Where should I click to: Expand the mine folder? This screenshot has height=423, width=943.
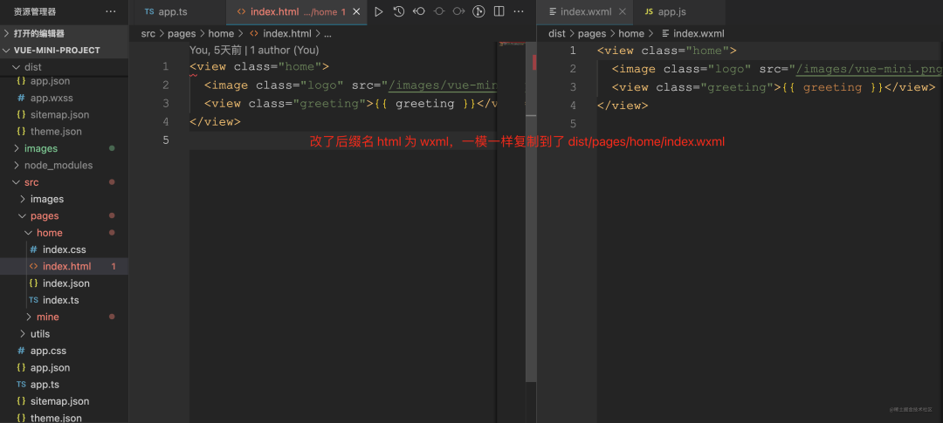click(65, 317)
